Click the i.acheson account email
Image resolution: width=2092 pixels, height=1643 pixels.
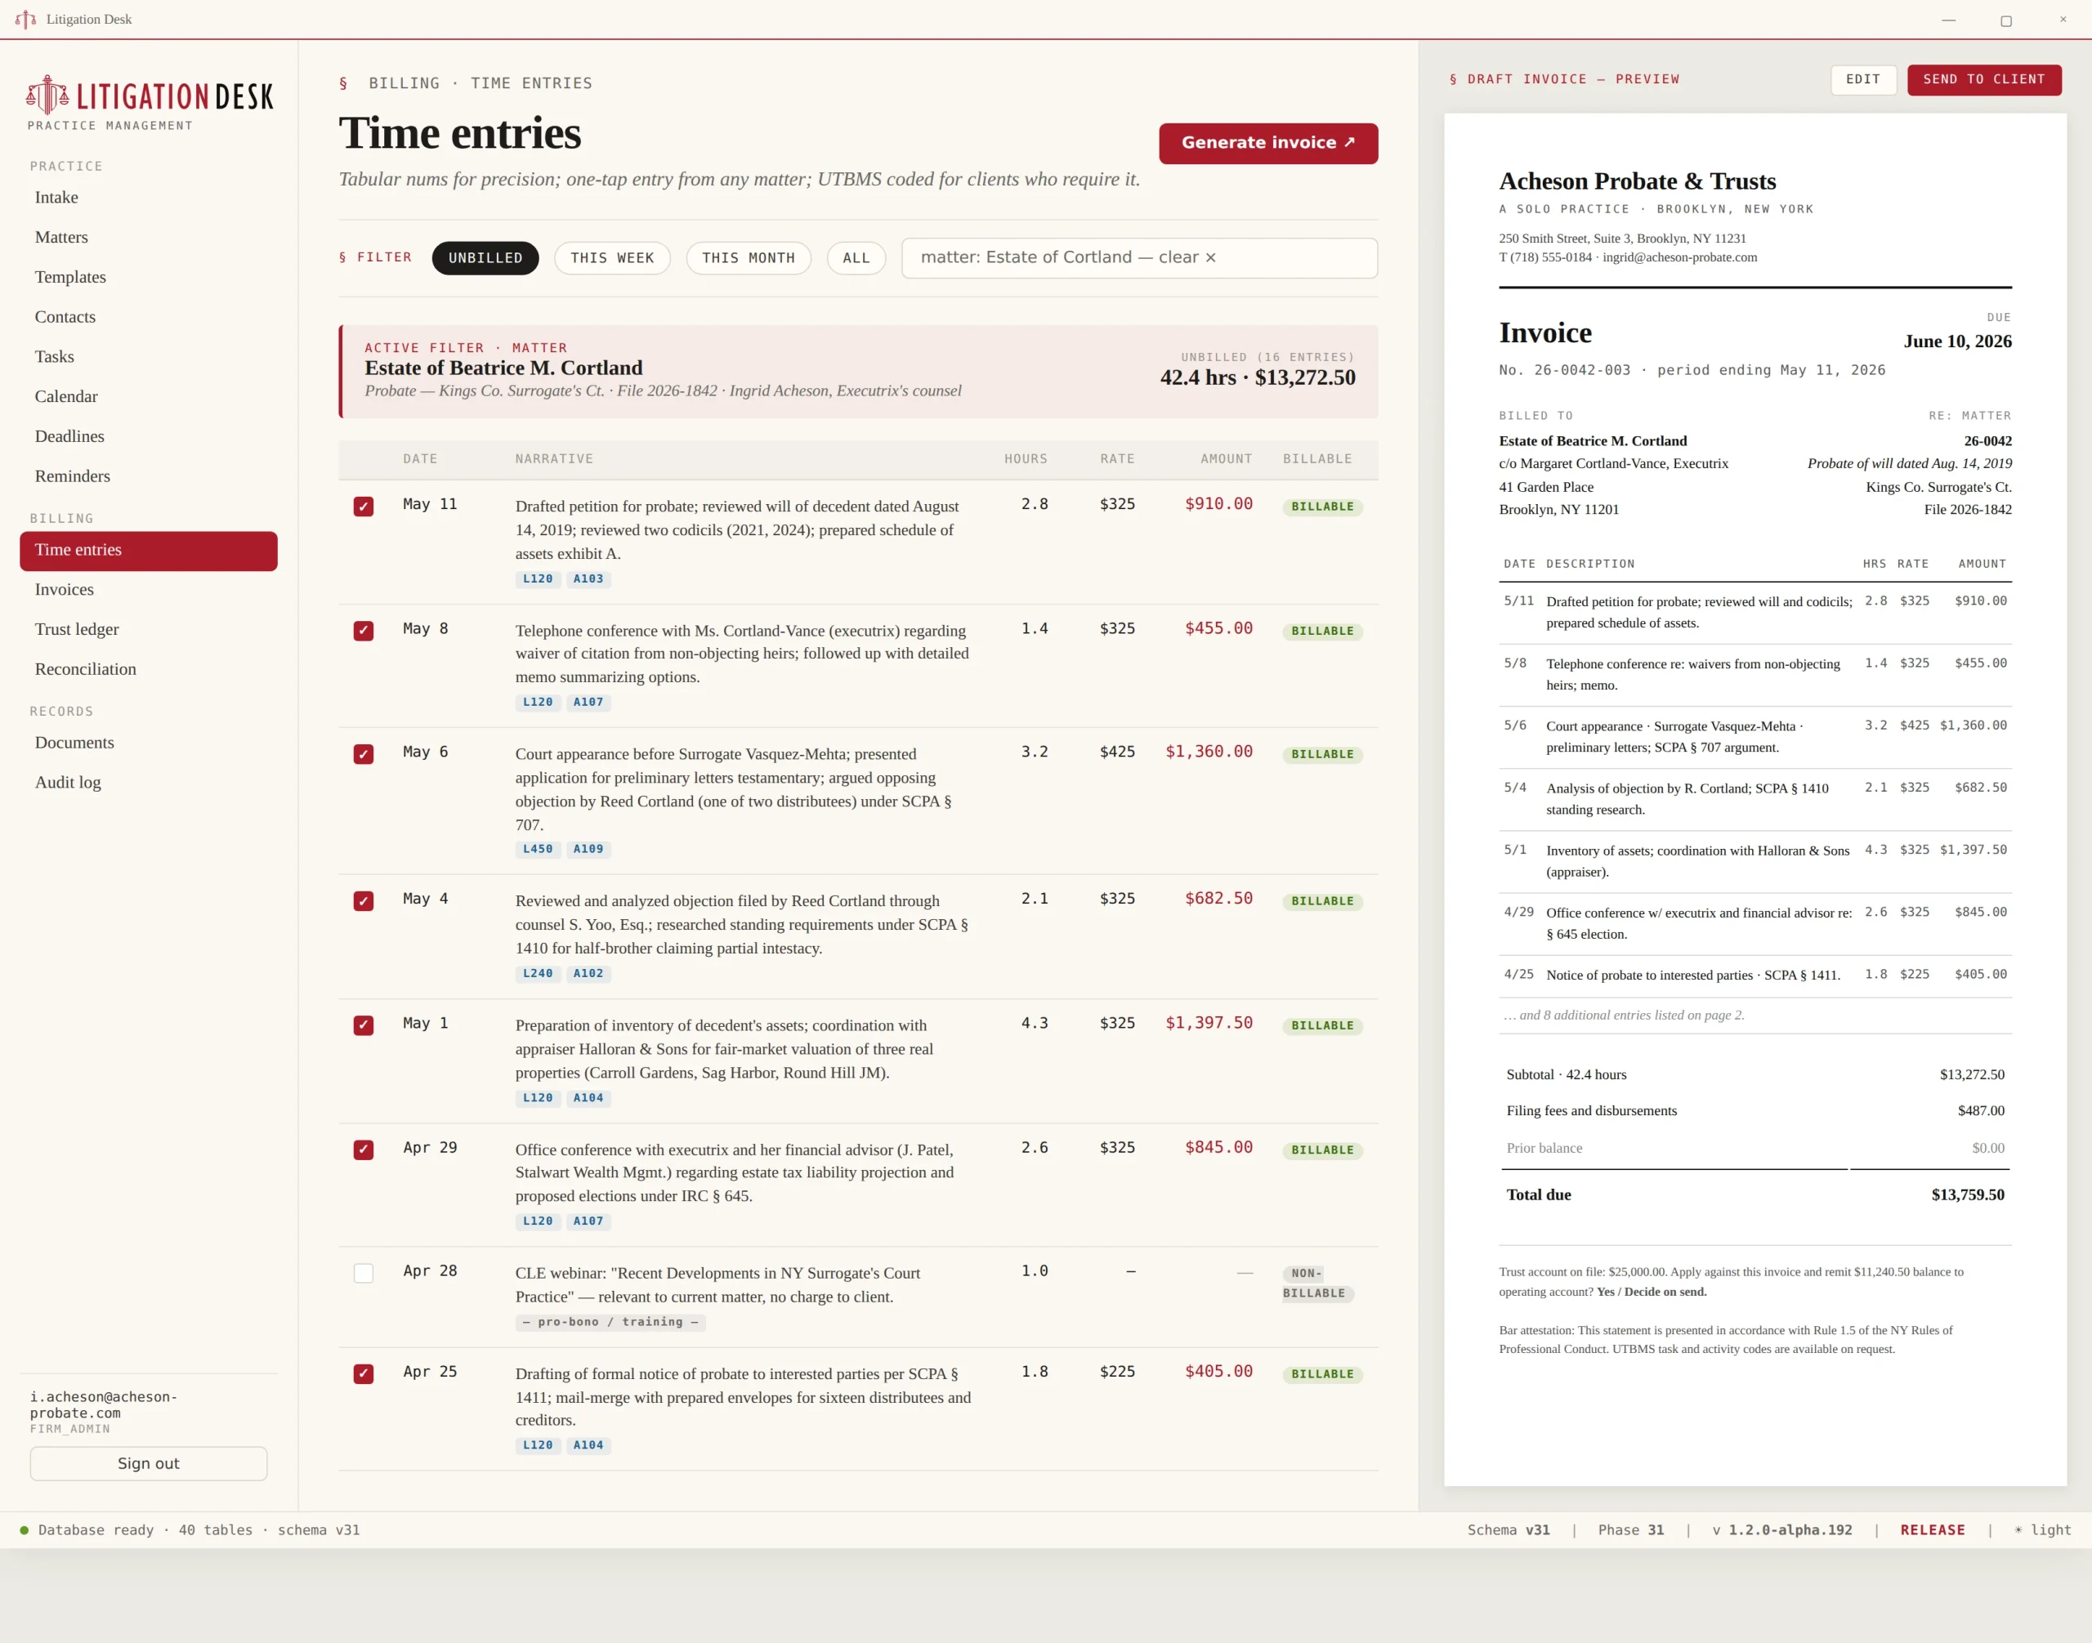[x=104, y=1404]
